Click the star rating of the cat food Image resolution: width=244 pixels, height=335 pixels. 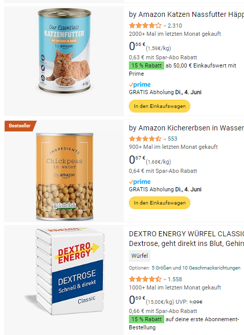pyautogui.click(x=145, y=26)
